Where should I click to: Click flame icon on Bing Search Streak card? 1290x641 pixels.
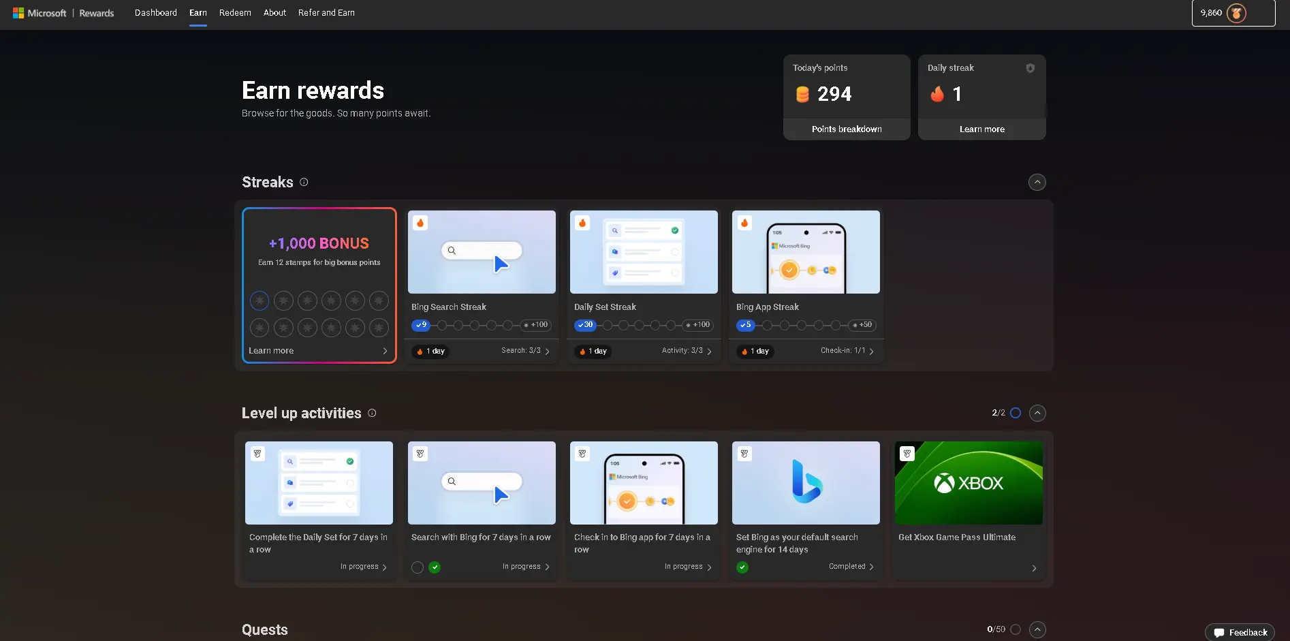pyautogui.click(x=420, y=223)
